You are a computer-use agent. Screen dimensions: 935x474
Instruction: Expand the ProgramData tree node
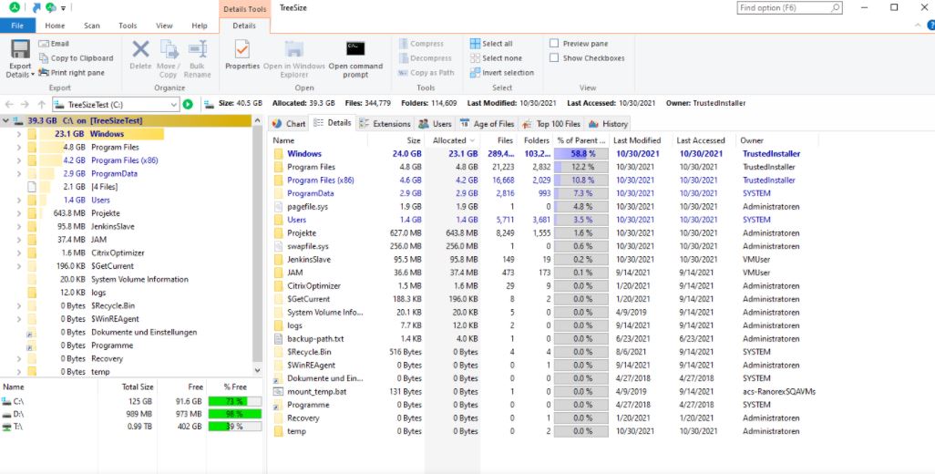(18, 173)
